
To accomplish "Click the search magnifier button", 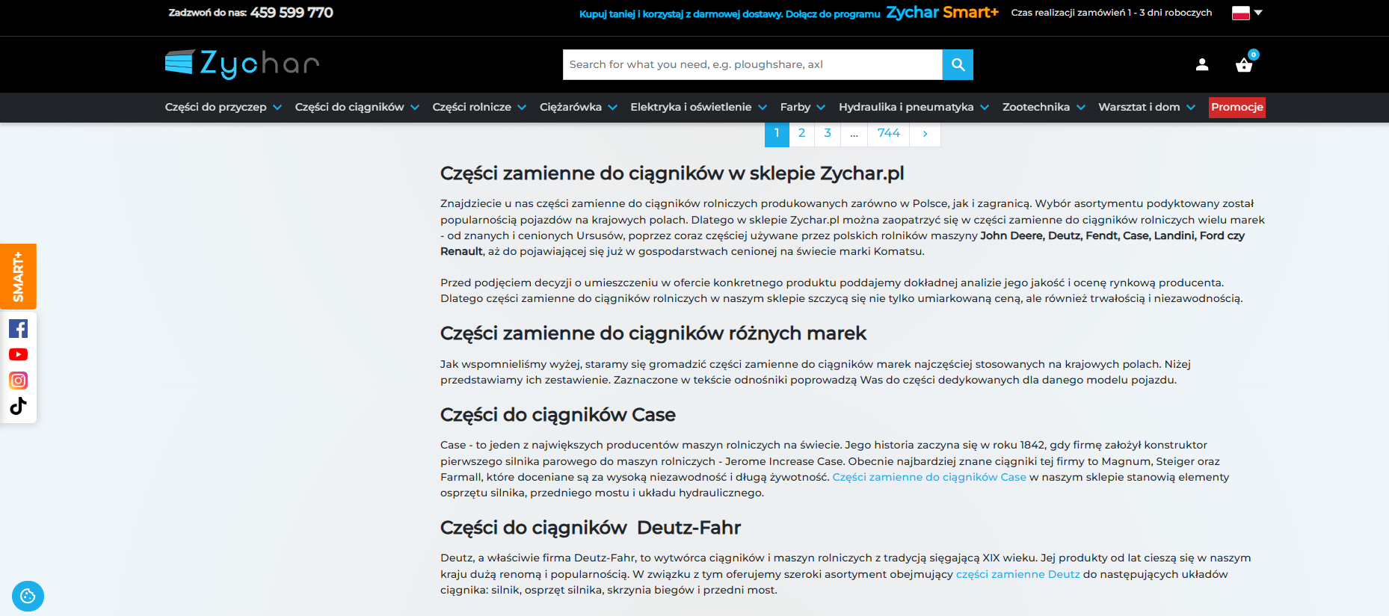I will (958, 65).
